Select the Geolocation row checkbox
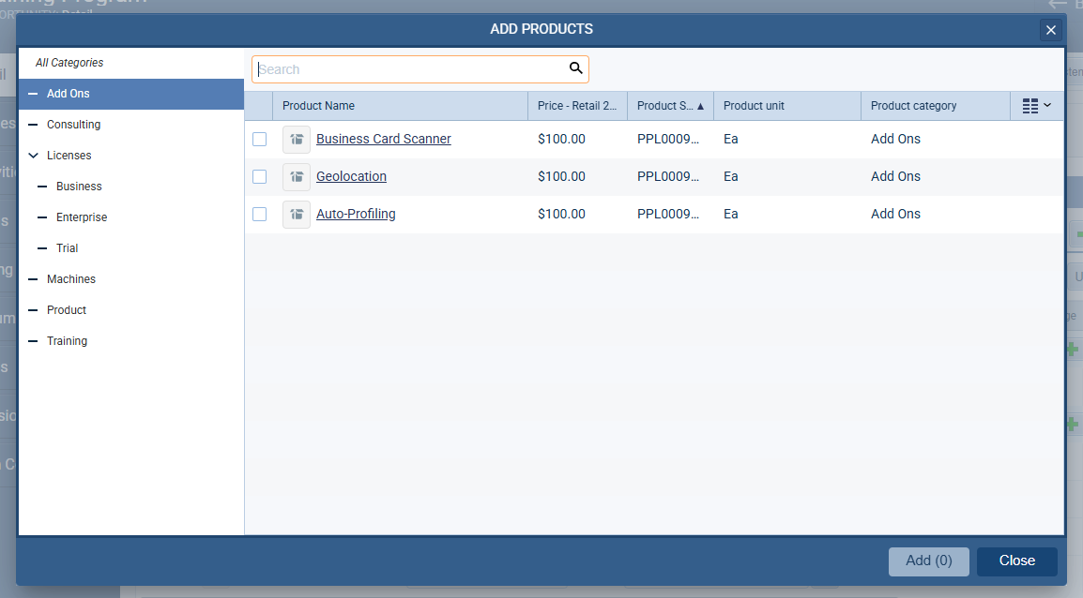This screenshot has width=1083, height=598. click(x=259, y=175)
